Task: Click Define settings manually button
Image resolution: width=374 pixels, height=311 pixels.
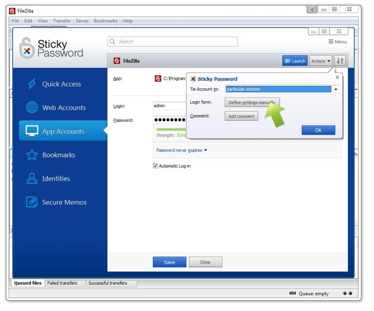Action: click(252, 102)
